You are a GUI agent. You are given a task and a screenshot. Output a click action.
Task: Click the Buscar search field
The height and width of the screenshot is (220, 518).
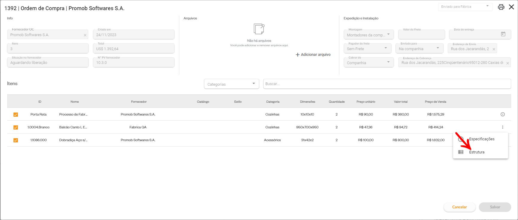tap(387, 84)
